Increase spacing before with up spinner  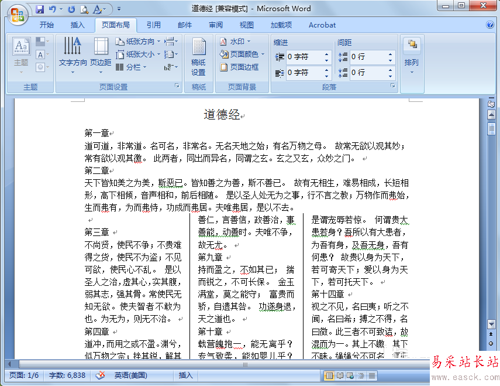pyautogui.click(x=390, y=54)
